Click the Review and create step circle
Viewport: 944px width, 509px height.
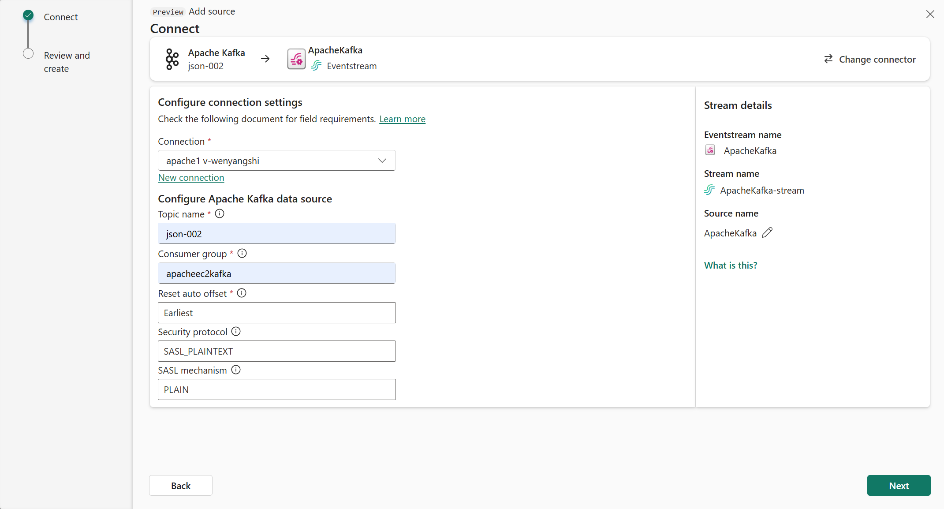pyautogui.click(x=28, y=54)
